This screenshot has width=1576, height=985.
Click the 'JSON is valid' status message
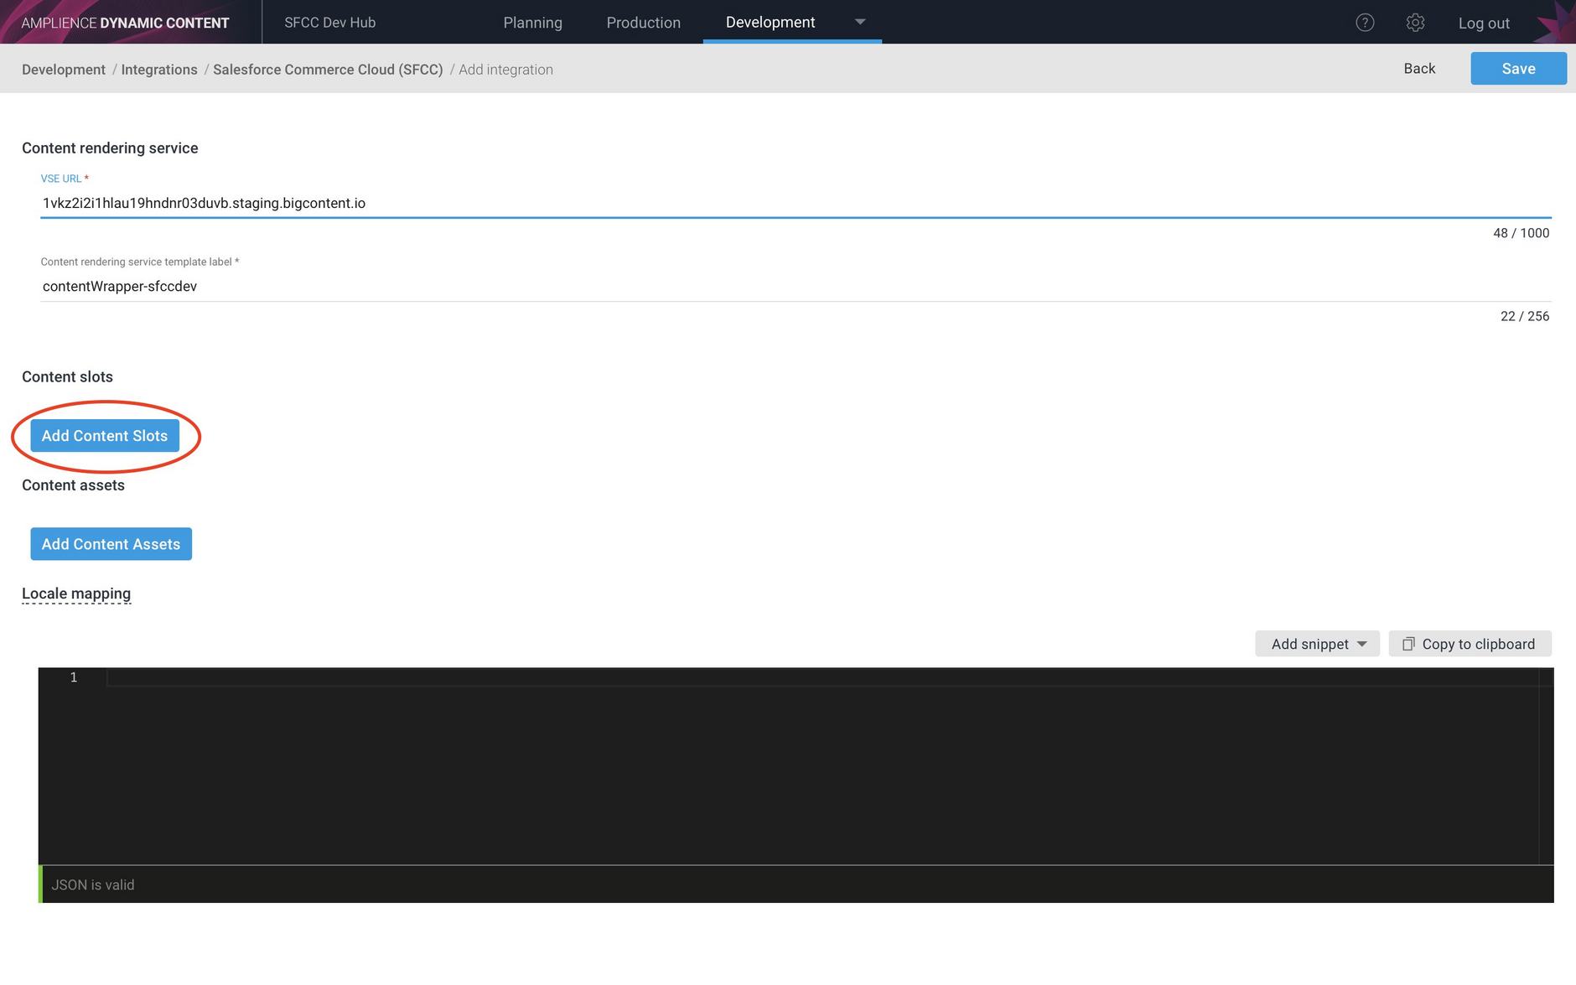click(92, 884)
